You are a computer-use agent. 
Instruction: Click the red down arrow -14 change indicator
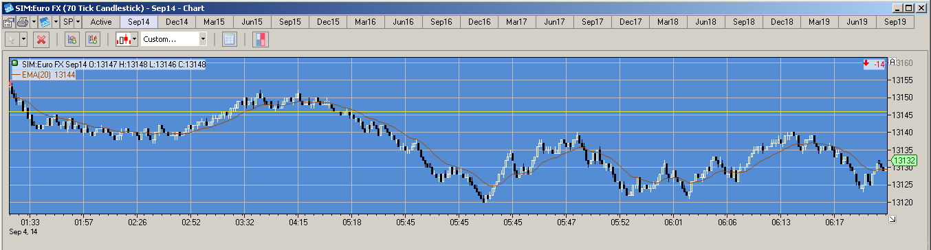coord(874,64)
